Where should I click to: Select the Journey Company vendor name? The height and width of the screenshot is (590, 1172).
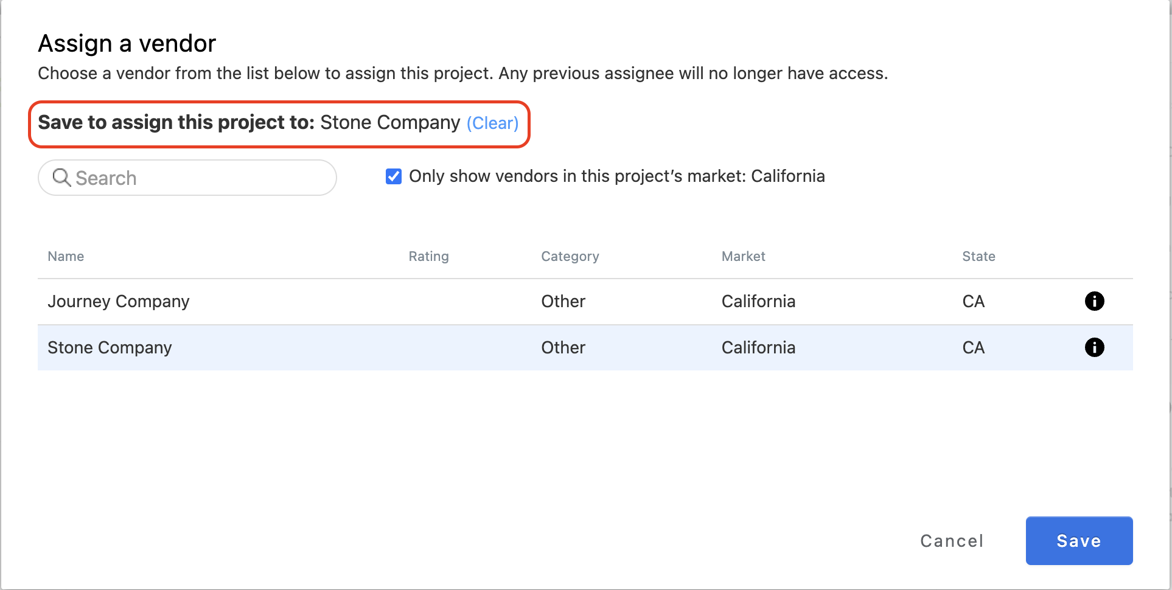[119, 301]
